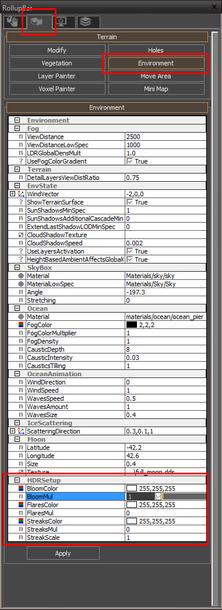Collapse the Ocean section

(17, 309)
